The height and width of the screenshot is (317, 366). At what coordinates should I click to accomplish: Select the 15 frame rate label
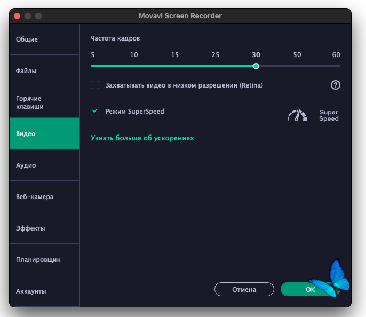tap(175, 55)
